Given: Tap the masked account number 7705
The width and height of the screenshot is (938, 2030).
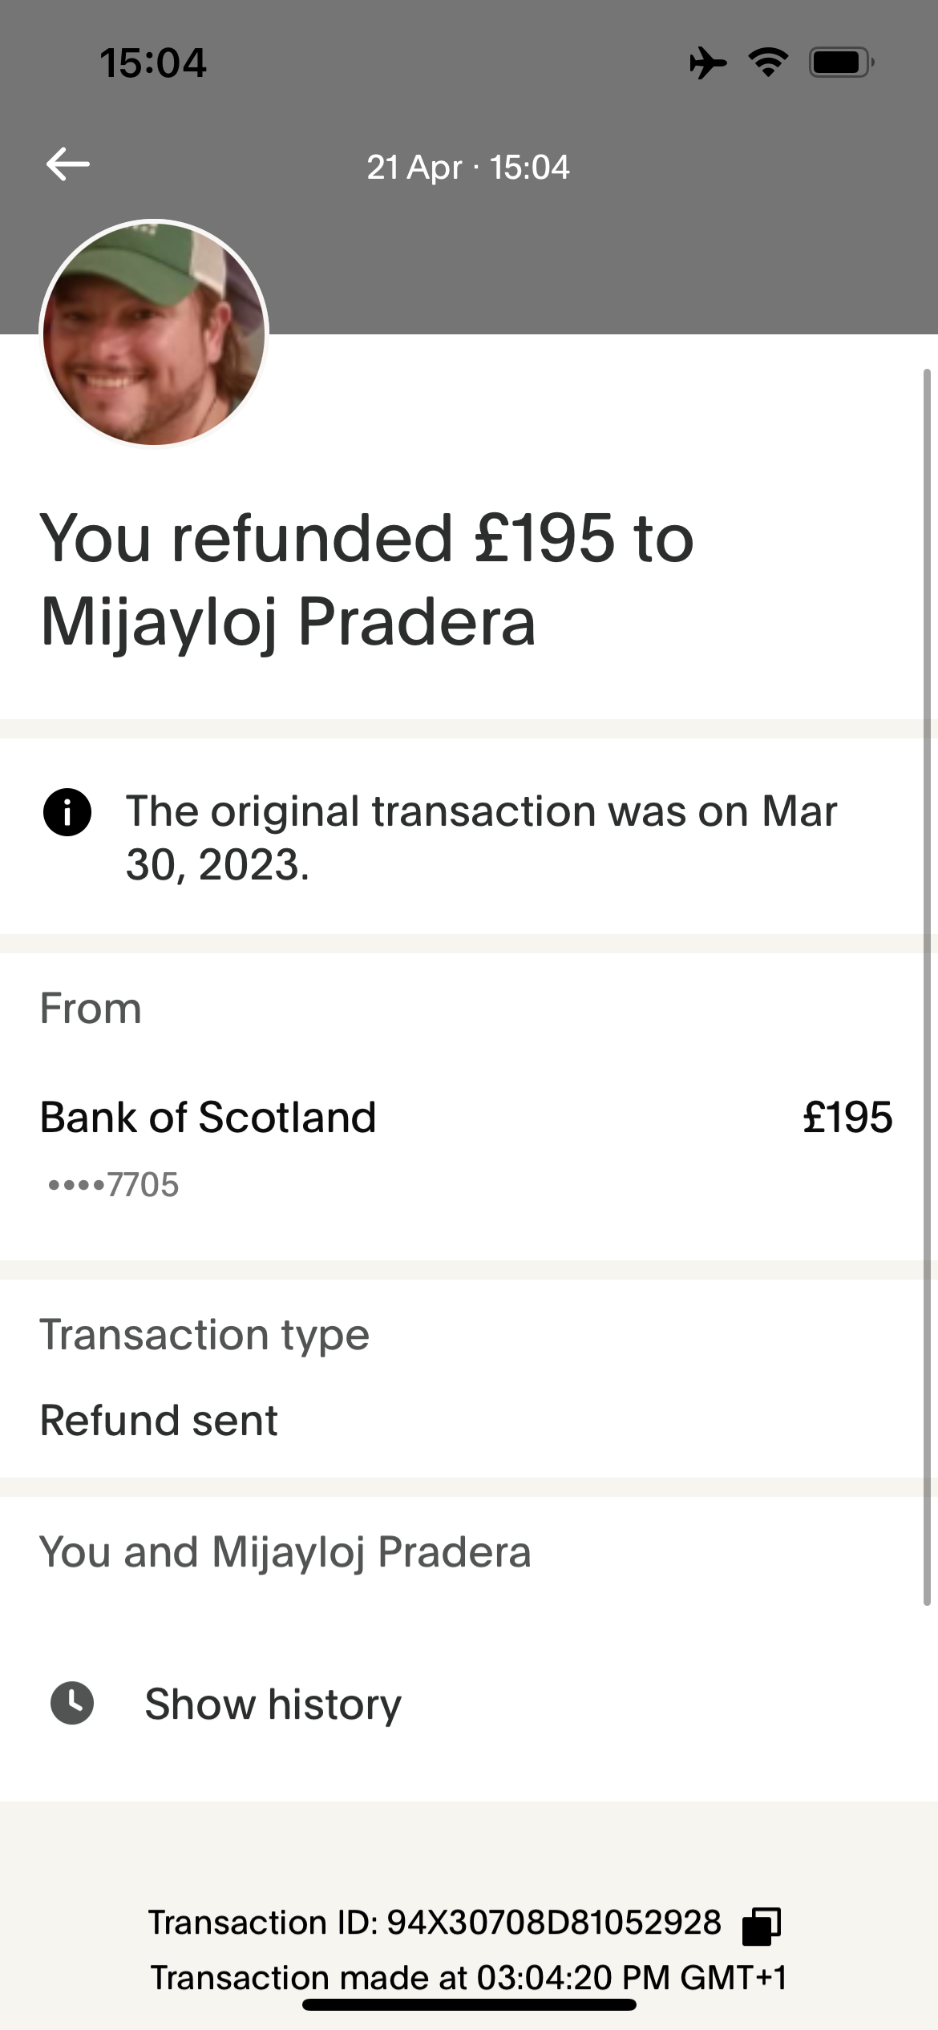Looking at the screenshot, I should (113, 1184).
